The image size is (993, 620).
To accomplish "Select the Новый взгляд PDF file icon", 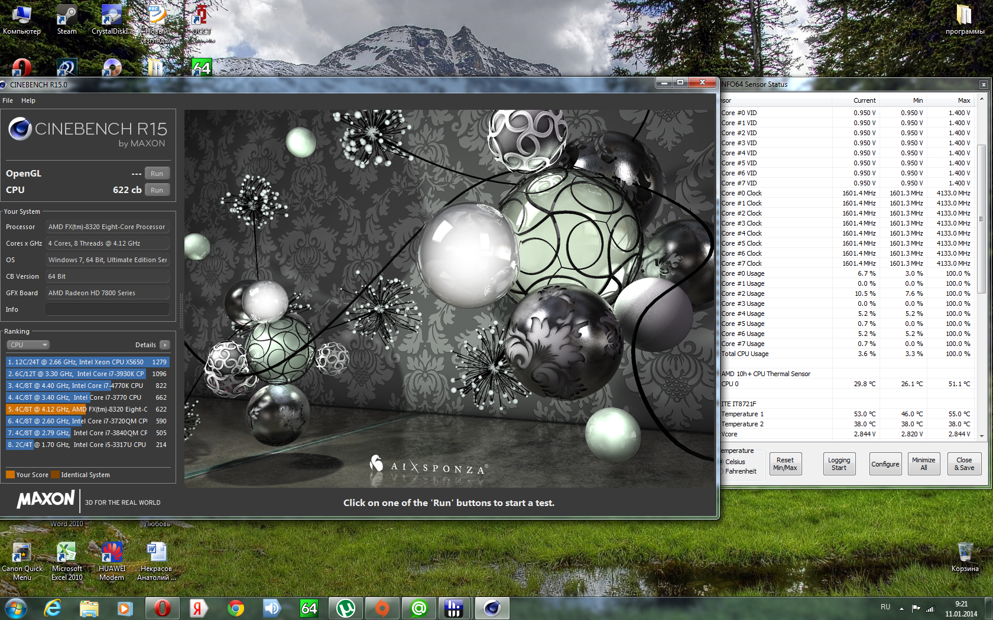I will (157, 24).
